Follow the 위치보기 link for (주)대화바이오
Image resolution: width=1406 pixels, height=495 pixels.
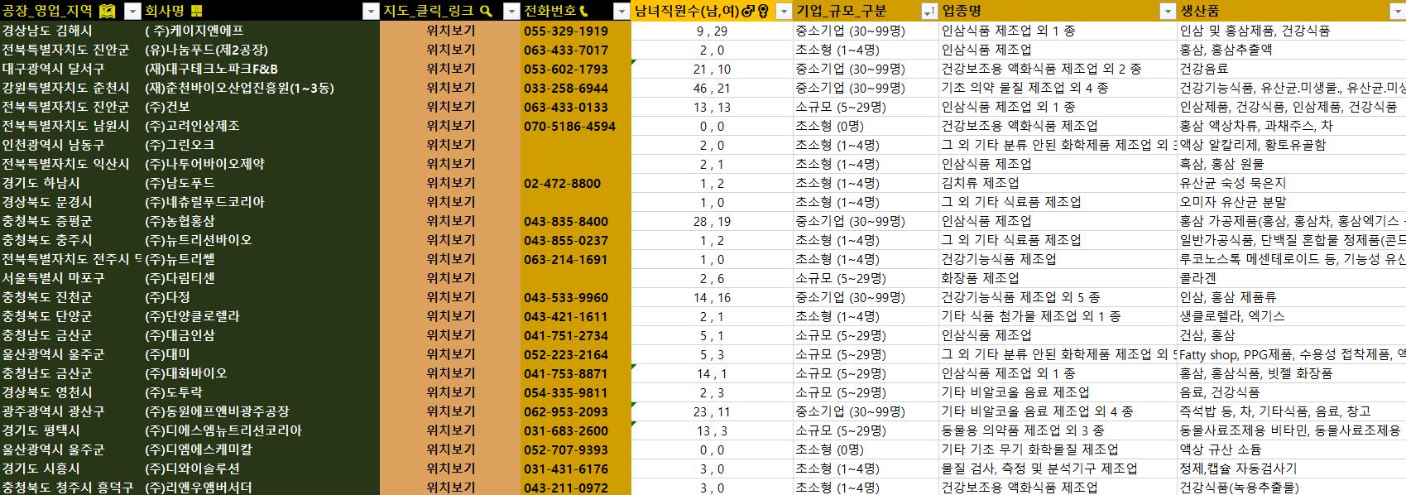(x=450, y=373)
